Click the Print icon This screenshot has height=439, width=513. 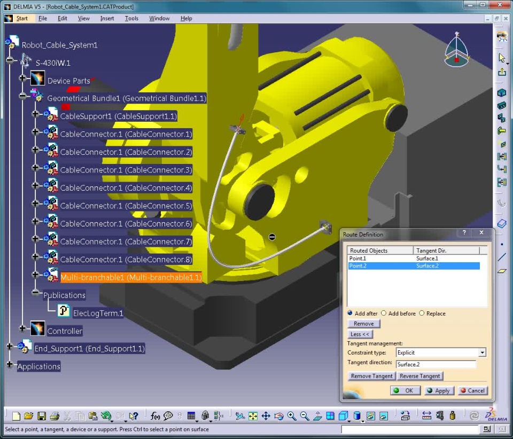coord(55,416)
